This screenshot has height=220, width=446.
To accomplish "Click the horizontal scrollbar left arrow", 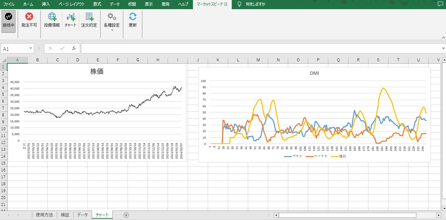I will tap(276, 215).
